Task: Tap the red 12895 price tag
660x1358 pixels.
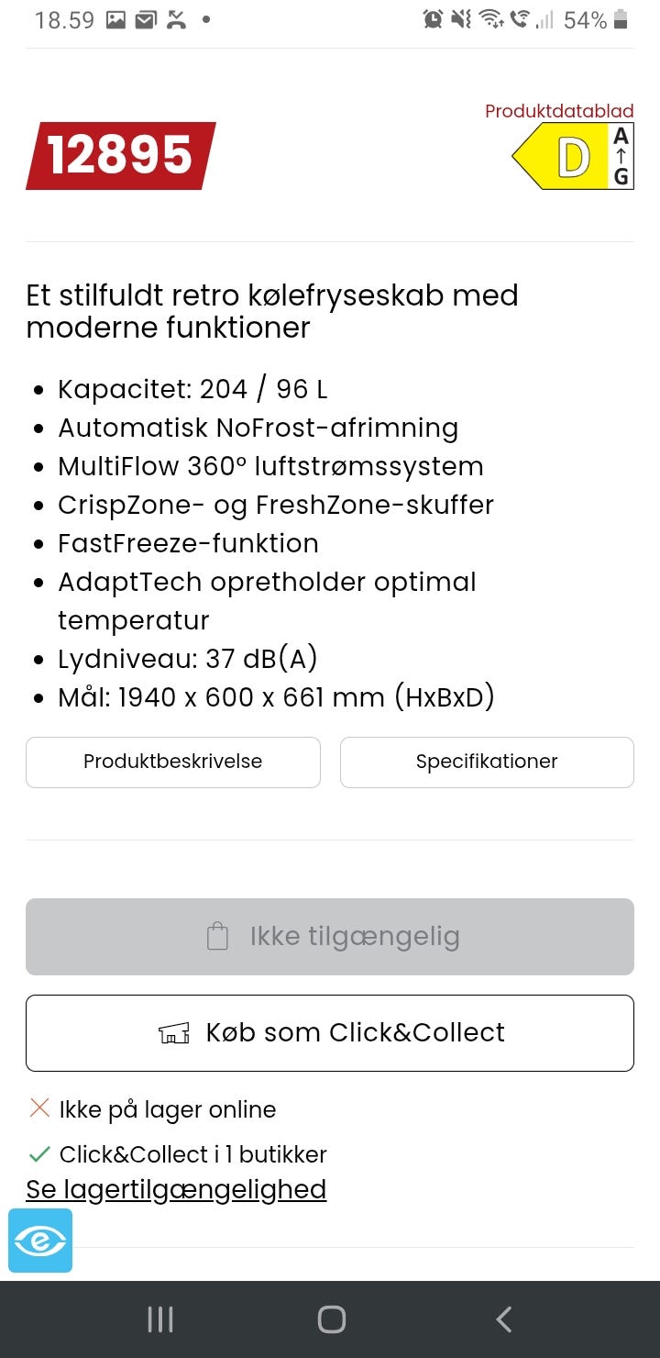Action: click(120, 156)
